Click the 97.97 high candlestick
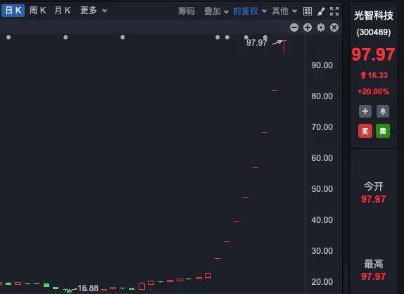The height and width of the screenshot is (294, 404). click(x=284, y=46)
